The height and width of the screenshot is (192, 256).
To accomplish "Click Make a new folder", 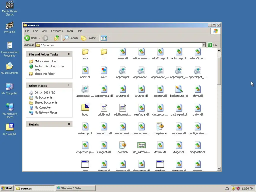I will click(46, 61).
